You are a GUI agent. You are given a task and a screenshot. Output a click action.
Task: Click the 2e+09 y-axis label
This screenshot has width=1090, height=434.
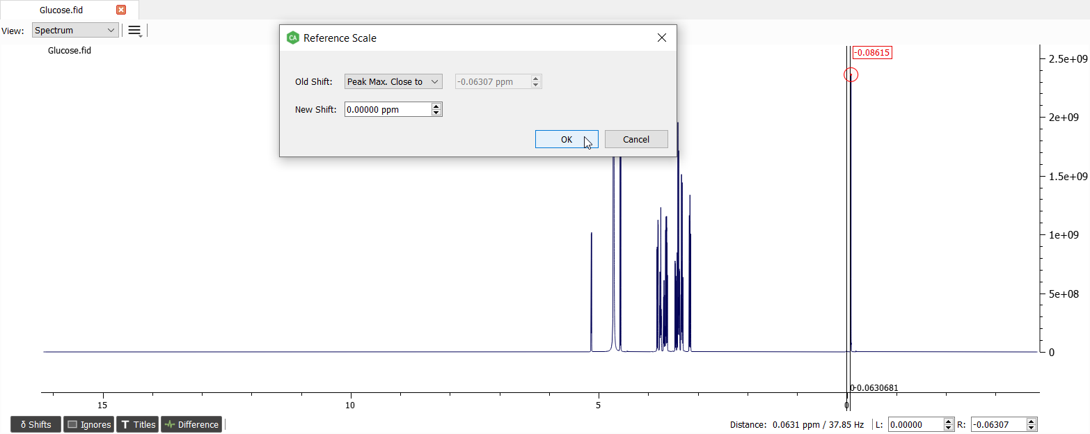coord(1064,118)
